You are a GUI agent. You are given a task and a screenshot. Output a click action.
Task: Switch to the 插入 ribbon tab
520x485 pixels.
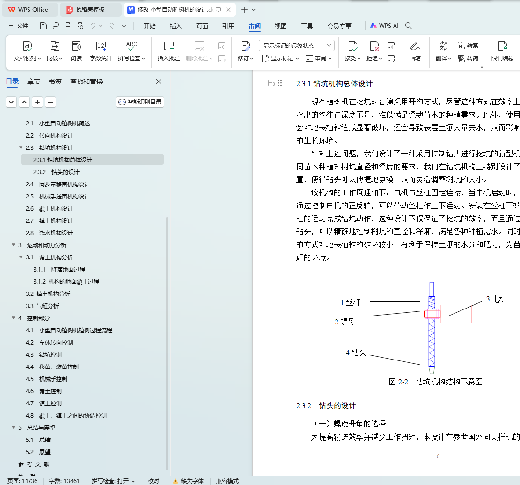(176, 26)
